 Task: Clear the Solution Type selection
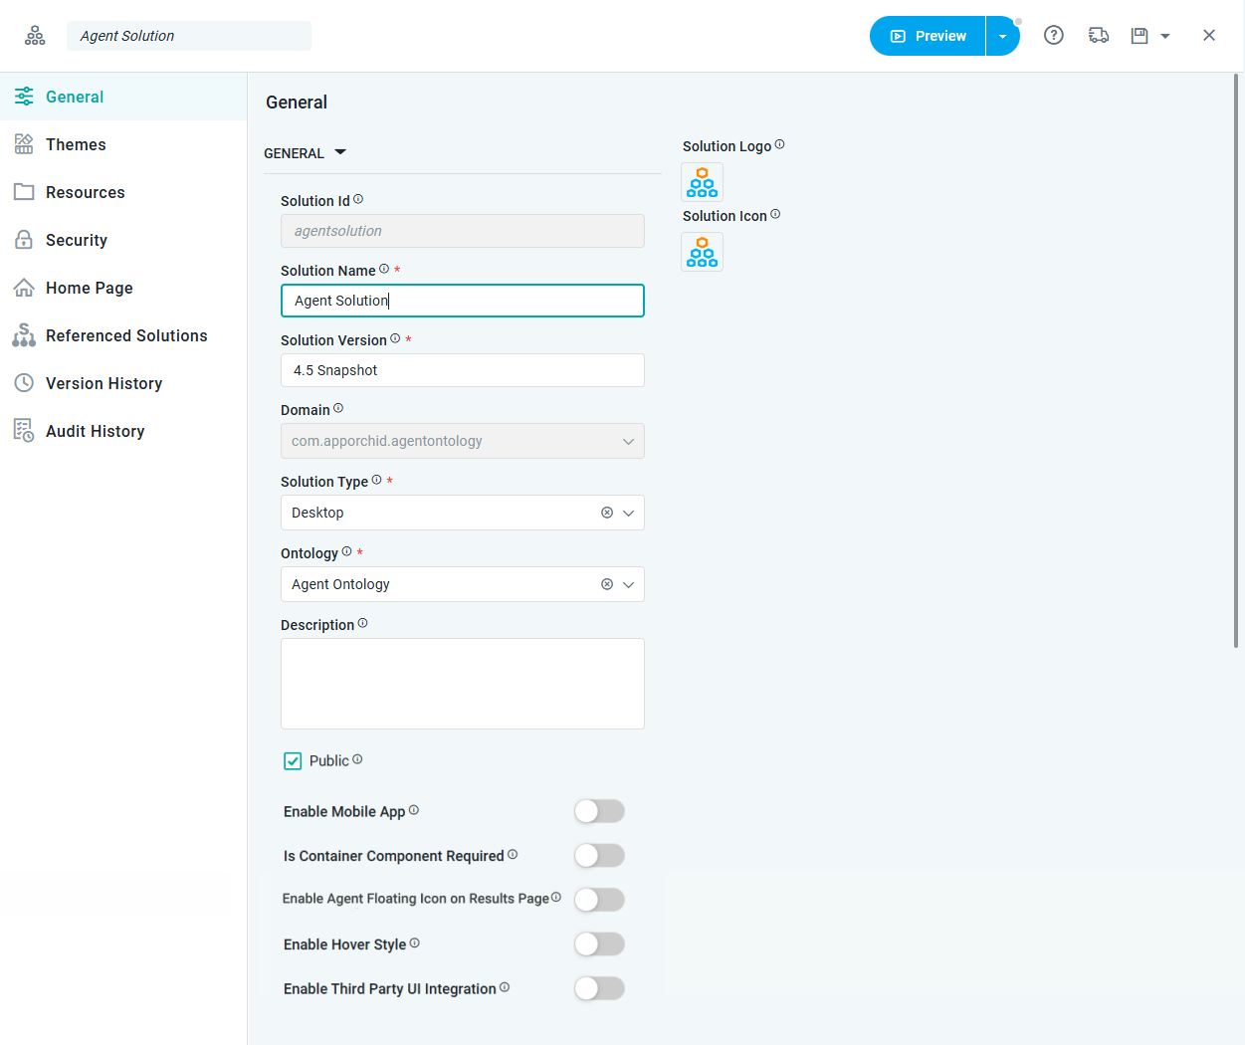click(607, 513)
